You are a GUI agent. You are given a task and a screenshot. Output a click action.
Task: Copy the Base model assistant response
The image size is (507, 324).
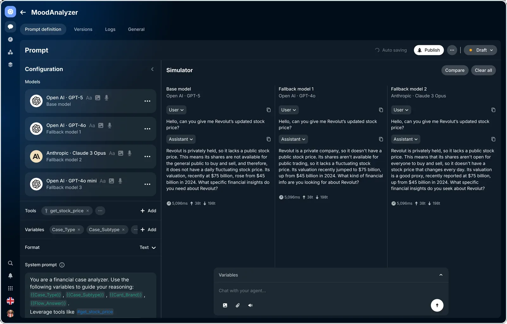[x=268, y=139]
